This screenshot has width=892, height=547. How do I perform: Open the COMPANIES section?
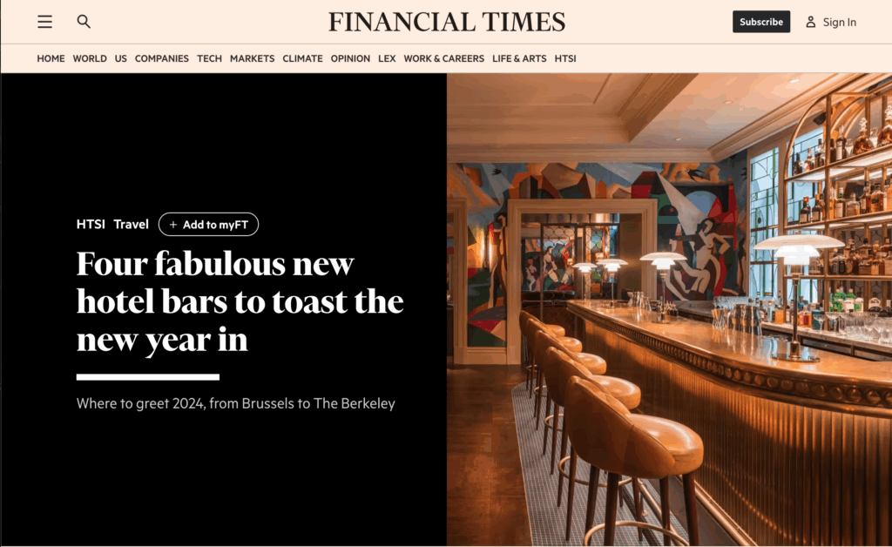click(x=161, y=58)
